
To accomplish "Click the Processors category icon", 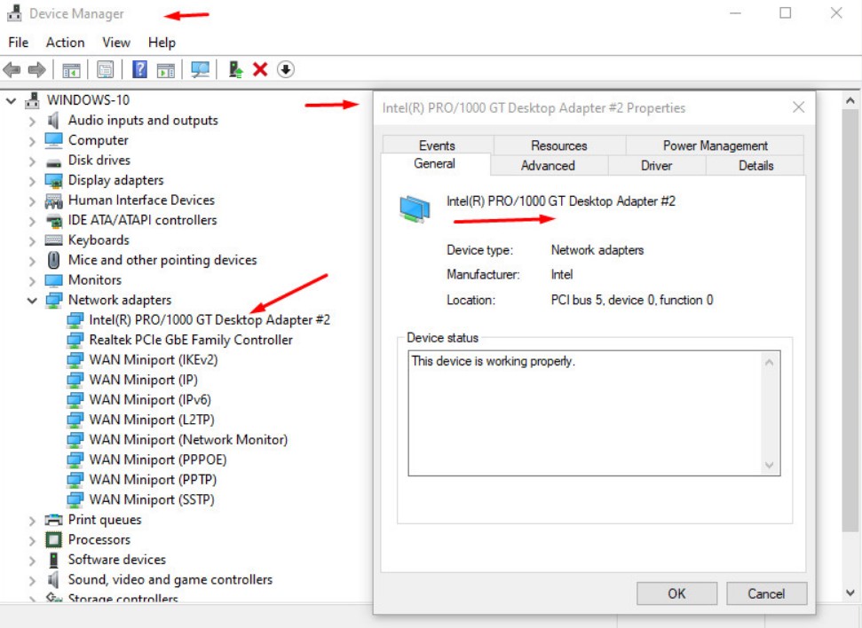I will click(x=53, y=539).
